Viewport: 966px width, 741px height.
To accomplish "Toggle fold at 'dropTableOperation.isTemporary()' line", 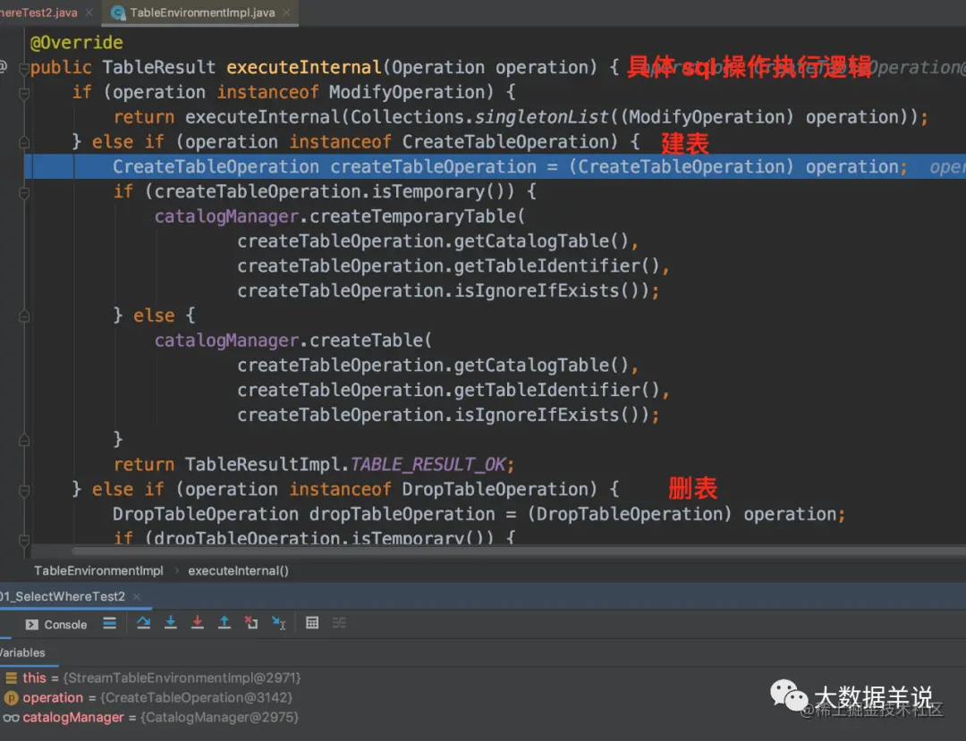I will click(24, 540).
